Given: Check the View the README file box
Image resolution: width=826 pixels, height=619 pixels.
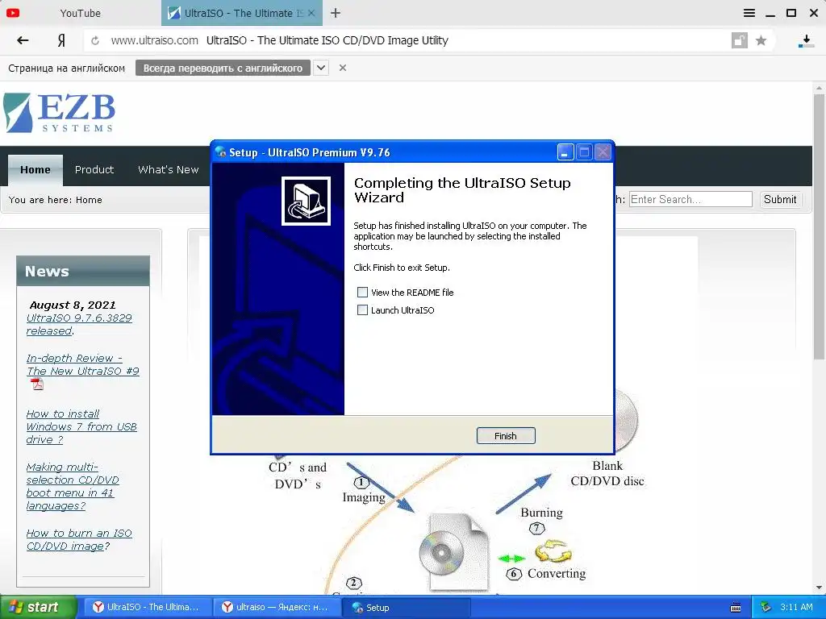Looking at the screenshot, I should click(362, 292).
